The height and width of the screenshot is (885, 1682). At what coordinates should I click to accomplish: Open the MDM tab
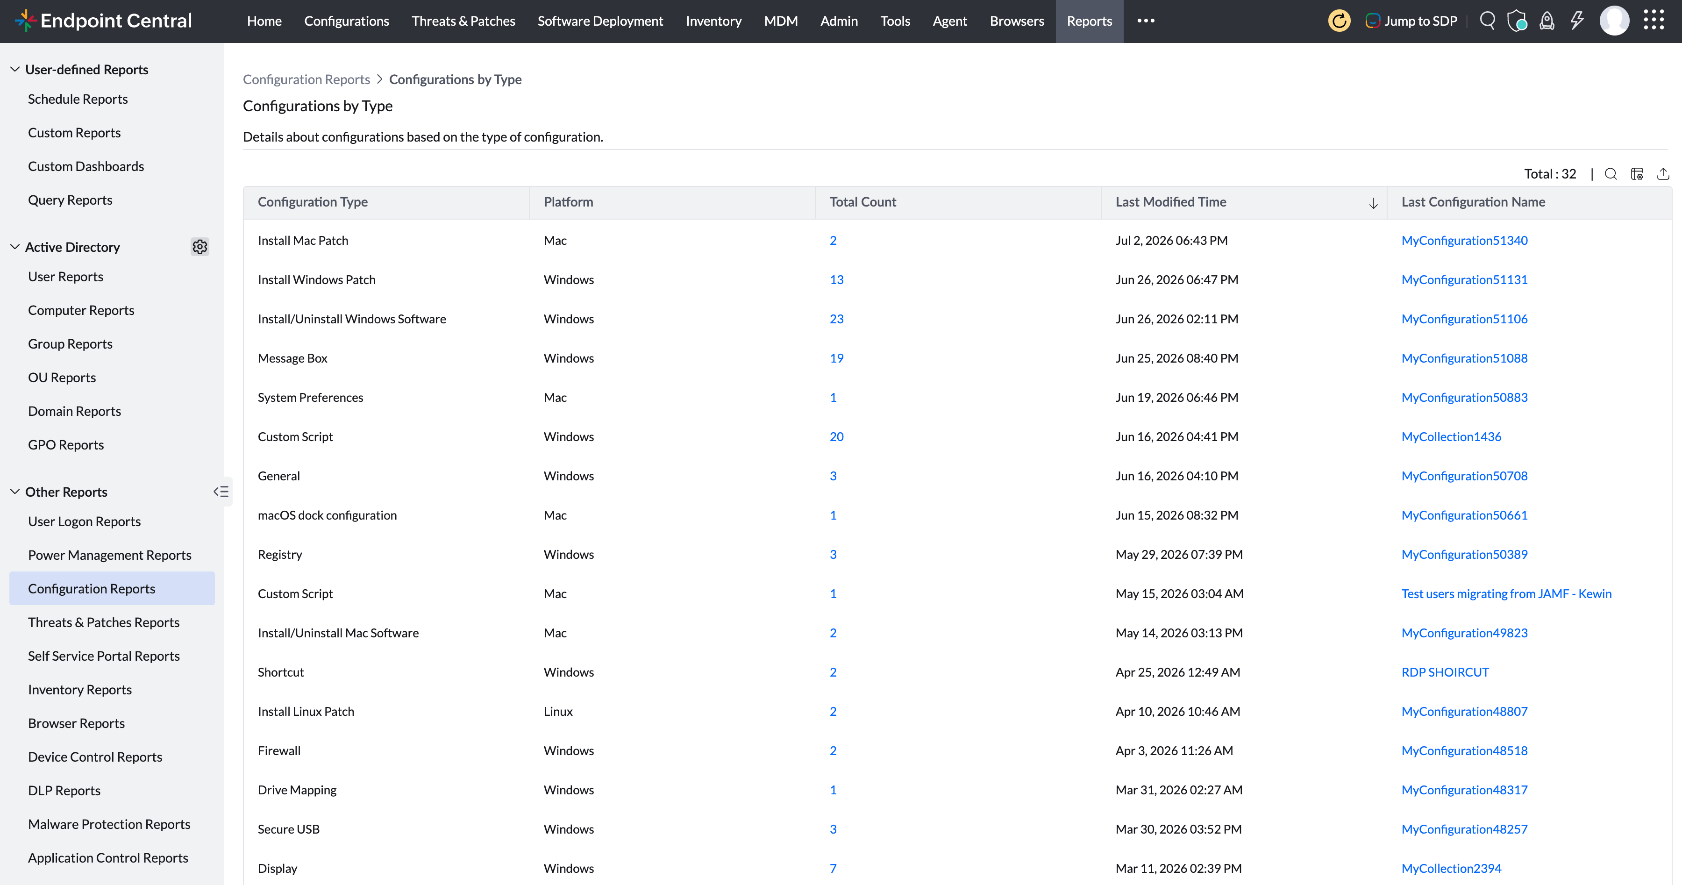(780, 21)
